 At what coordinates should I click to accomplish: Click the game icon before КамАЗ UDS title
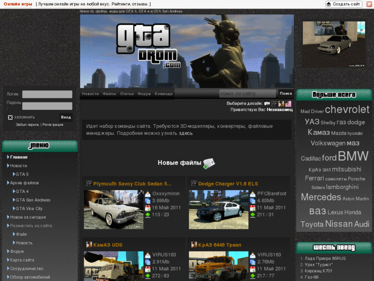(89, 244)
